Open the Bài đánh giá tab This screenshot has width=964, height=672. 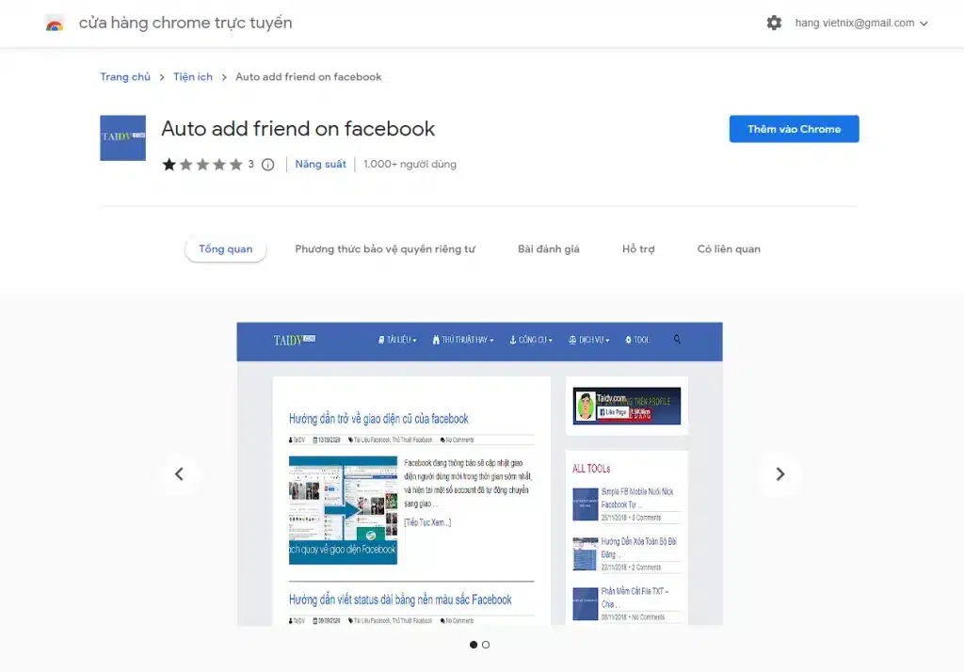[549, 249]
